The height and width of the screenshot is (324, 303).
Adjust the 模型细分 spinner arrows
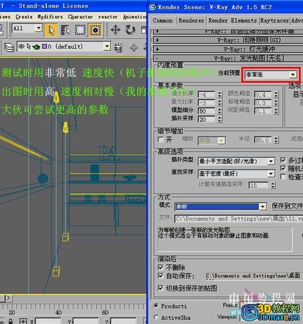tap(220, 111)
